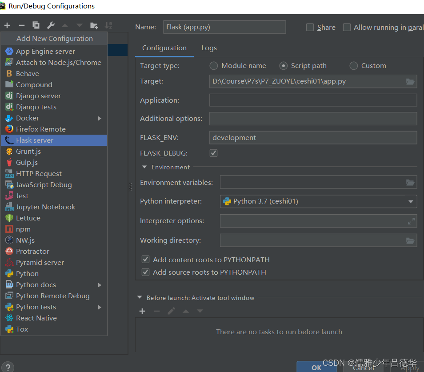Choose Protractor configuration
This screenshot has height=372, width=424.
[54, 252]
